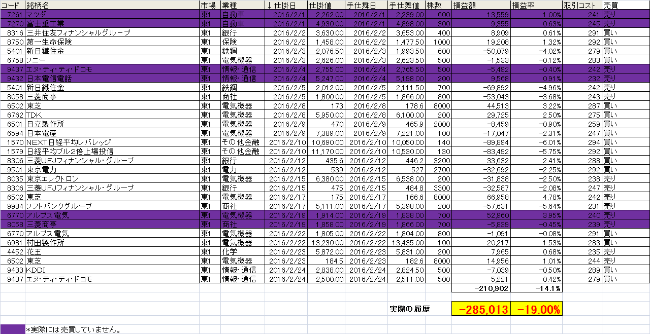
Task: Click the 化学 industry cell
Action: tap(243, 251)
